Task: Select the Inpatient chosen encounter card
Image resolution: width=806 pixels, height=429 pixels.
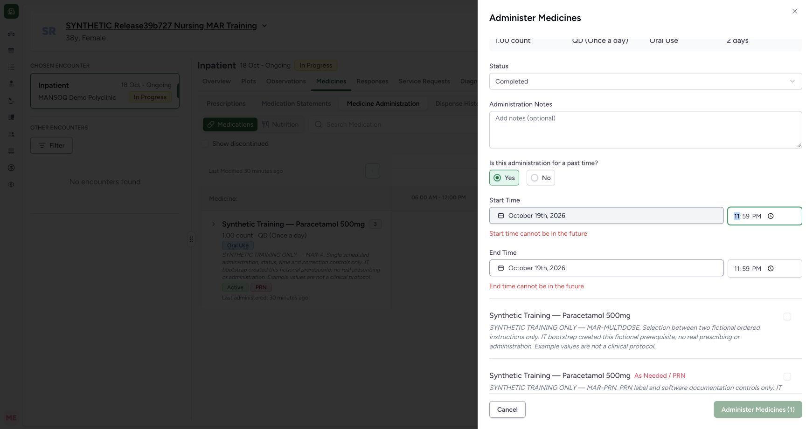Action: point(105,91)
